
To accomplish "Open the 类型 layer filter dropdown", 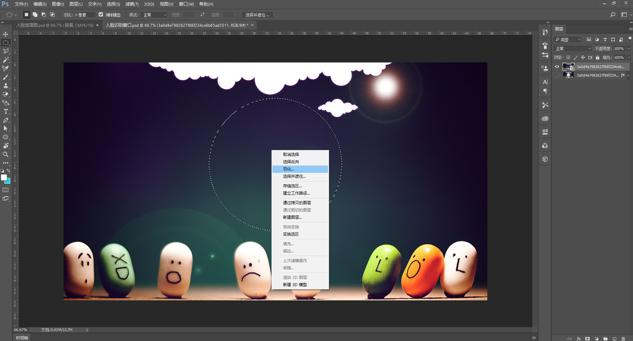I will pos(579,39).
